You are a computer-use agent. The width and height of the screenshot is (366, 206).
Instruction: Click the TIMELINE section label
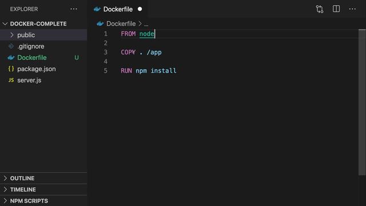[23, 189]
